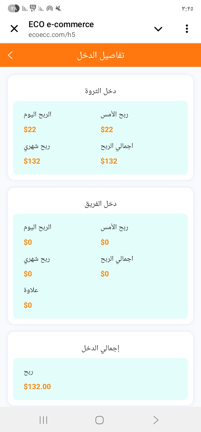
Task: Click the ecoecc.com/h5 URL text
Action: pos(52,35)
